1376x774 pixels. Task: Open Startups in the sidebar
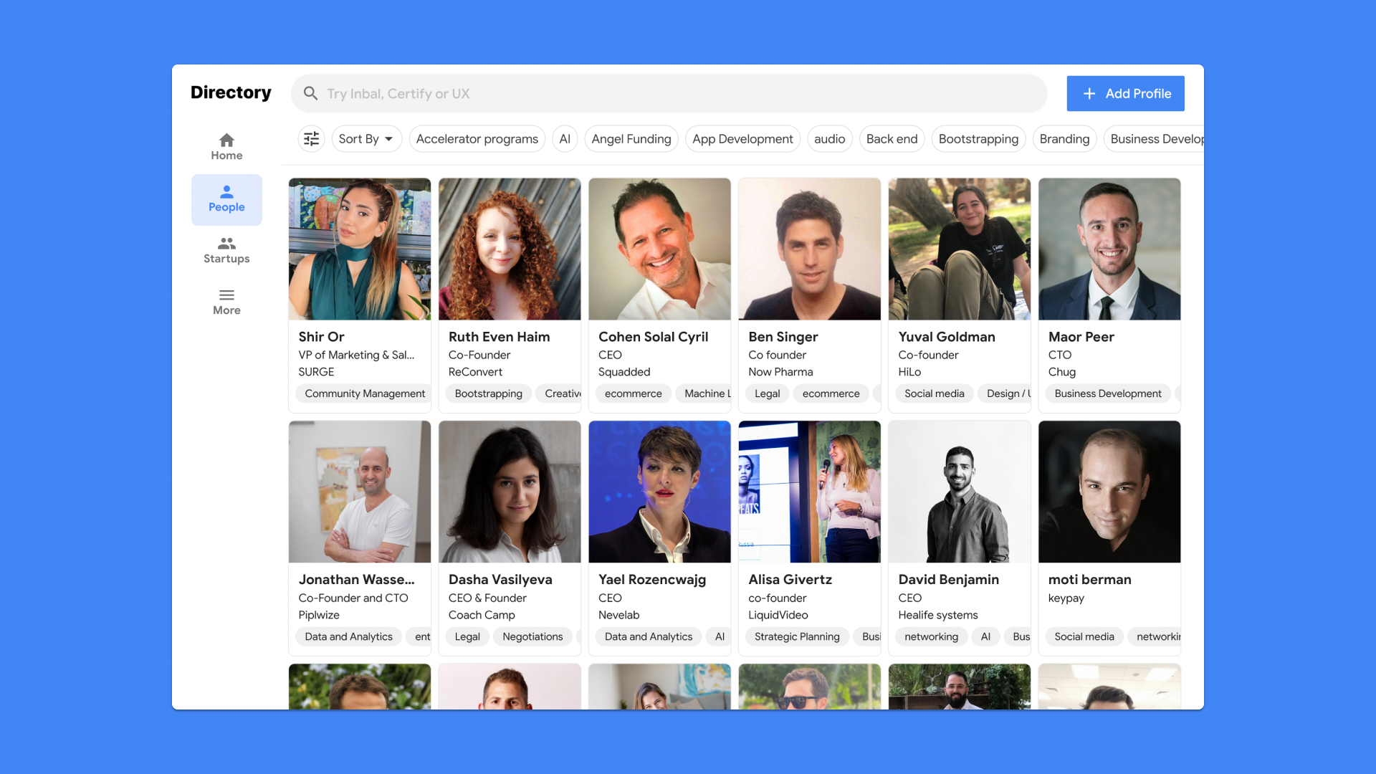(x=226, y=251)
